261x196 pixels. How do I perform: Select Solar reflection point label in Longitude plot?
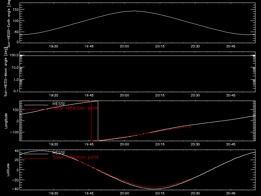[x=75, y=108]
